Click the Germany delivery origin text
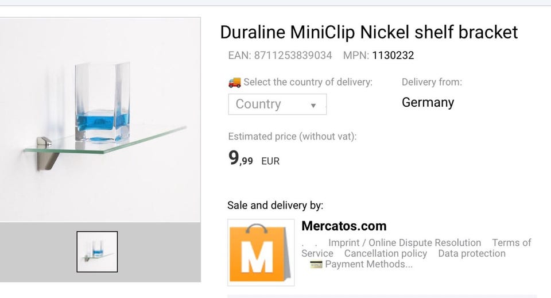This screenshot has width=551, height=298. click(x=428, y=103)
